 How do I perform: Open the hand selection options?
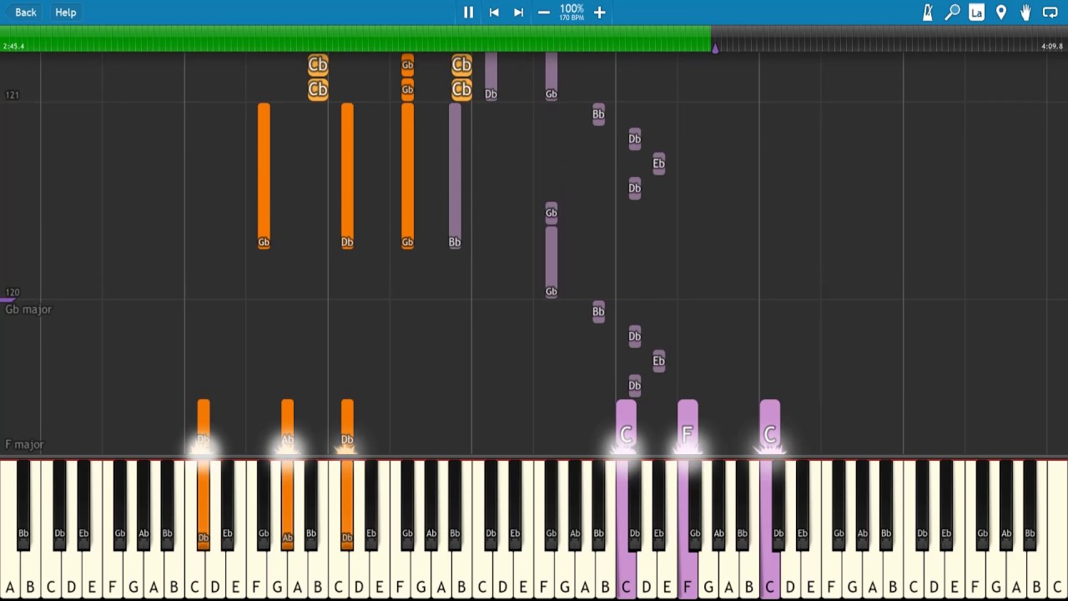1025,13
